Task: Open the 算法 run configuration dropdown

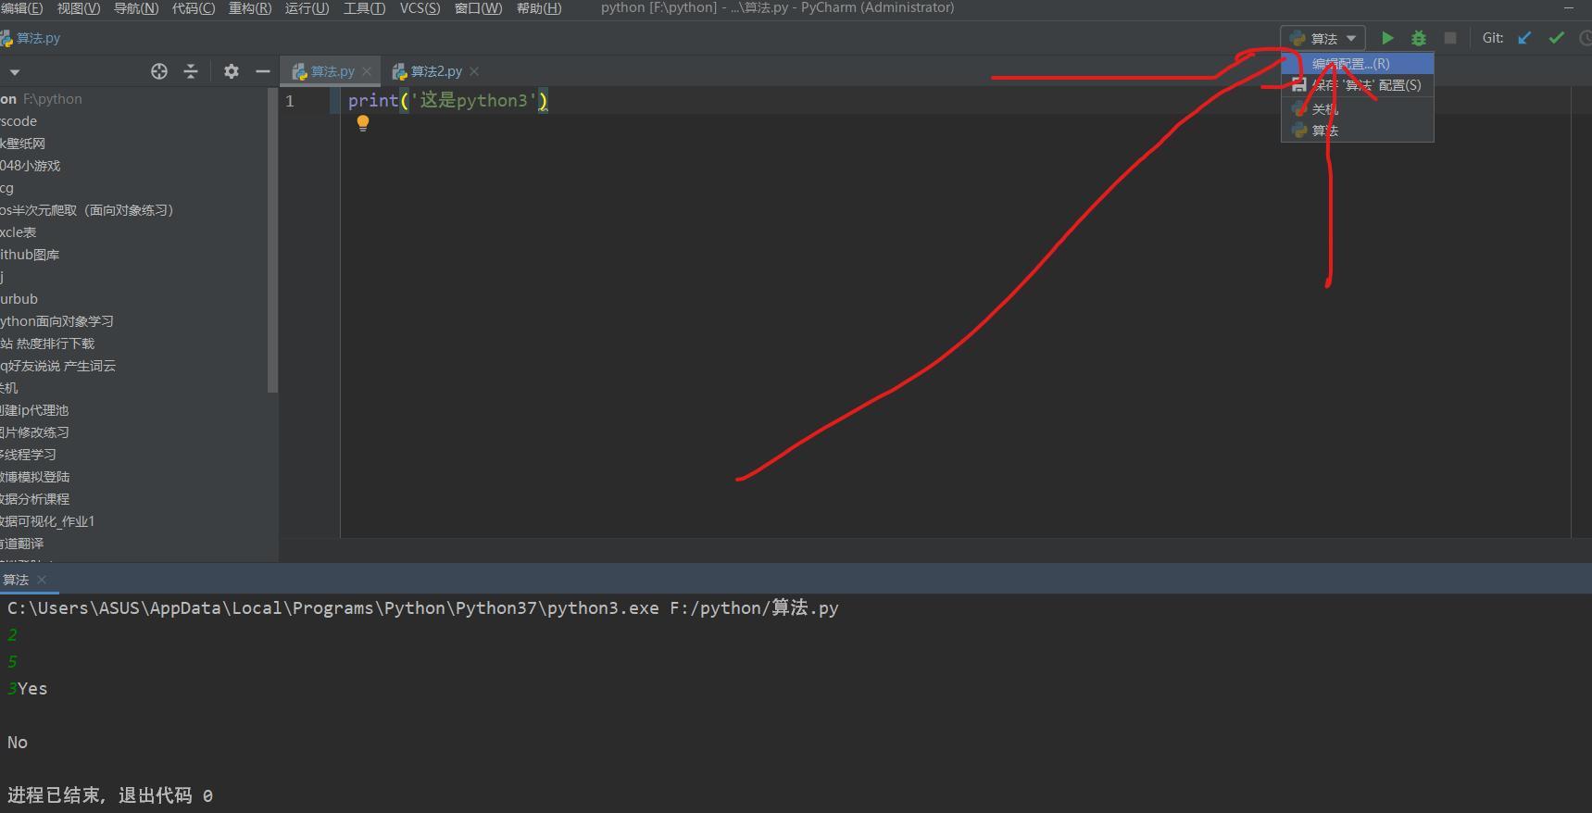Action: (x=1323, y=38)
